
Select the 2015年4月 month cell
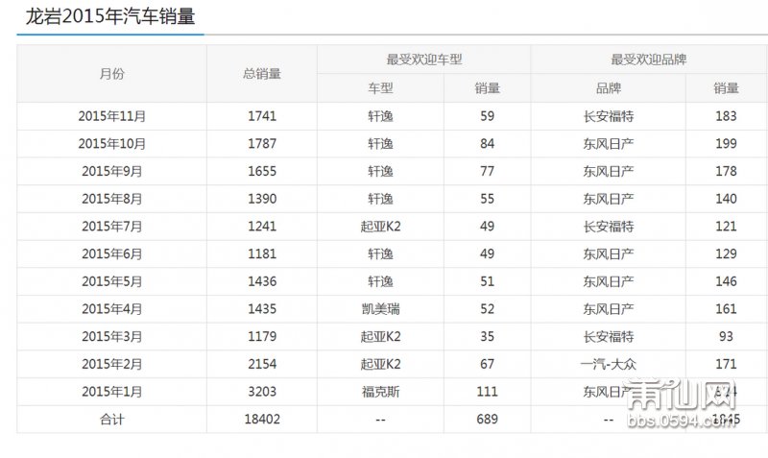pyautogui.click(x=111, y=308)
